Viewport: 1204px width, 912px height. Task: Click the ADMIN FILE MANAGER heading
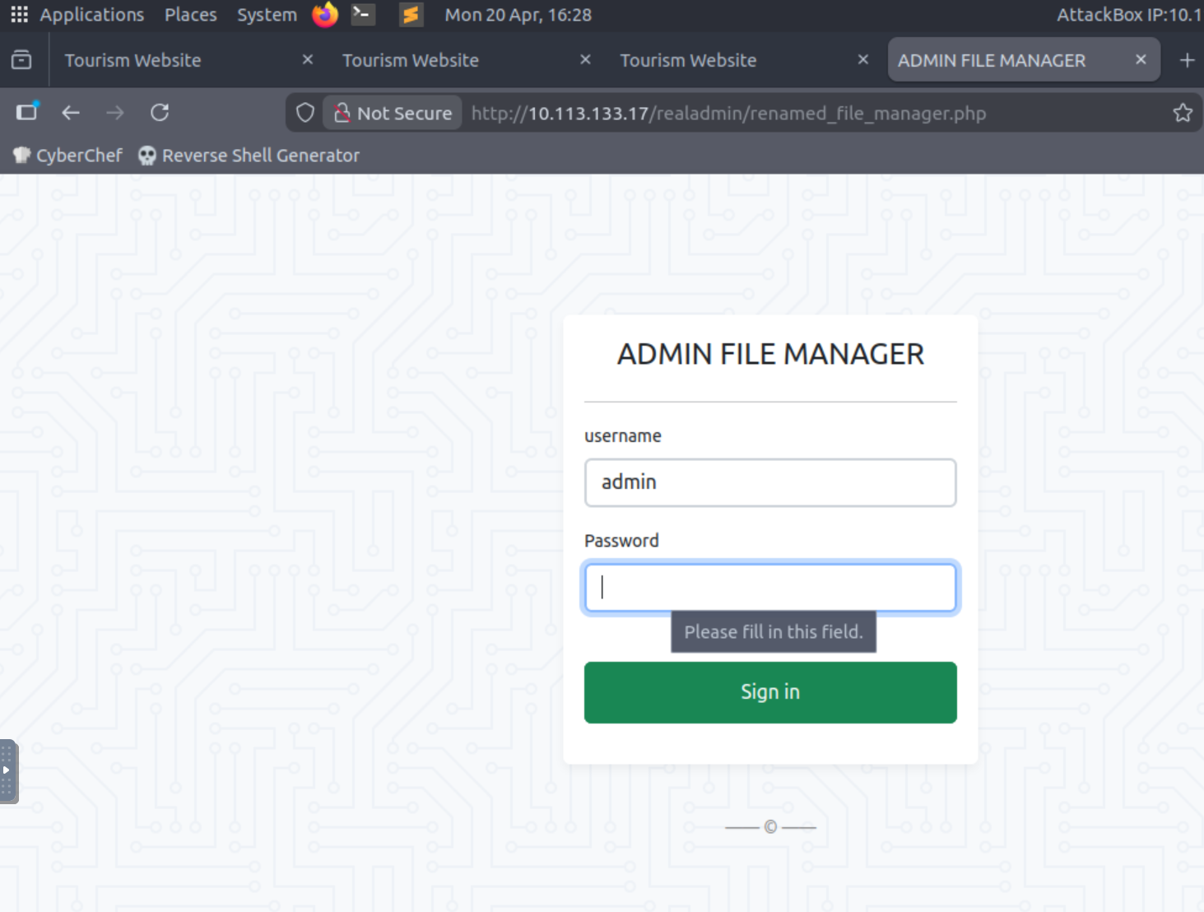click(x=770, y=355)
